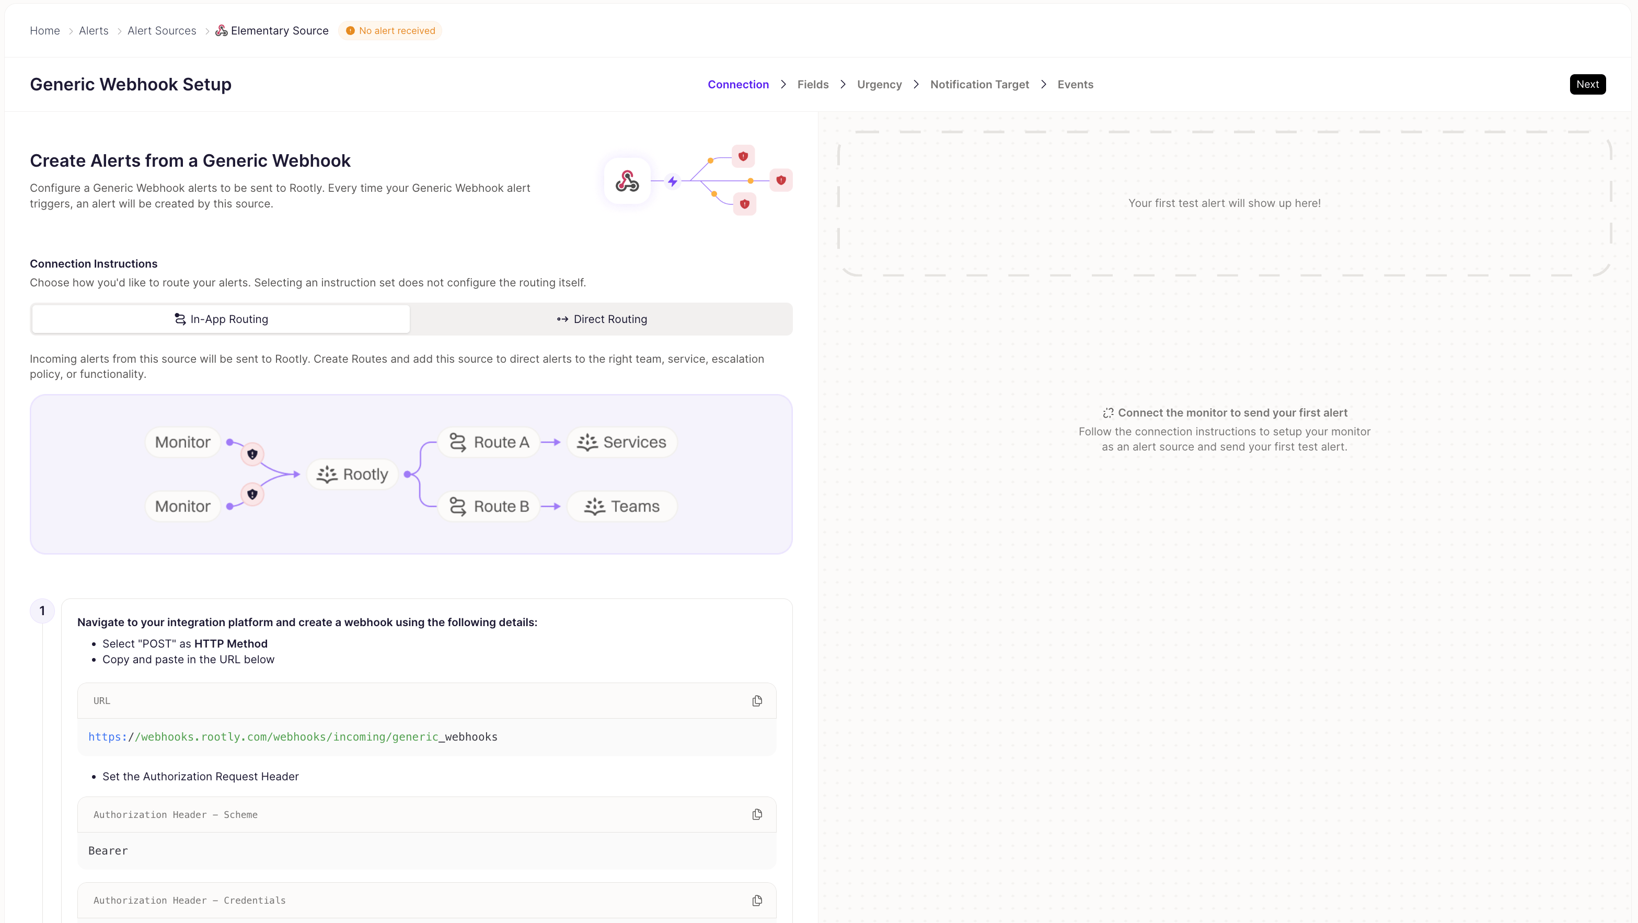Copy the webhook URL with the copy icon
Screen dimensions: 1638x923
[x=757, y=700]
